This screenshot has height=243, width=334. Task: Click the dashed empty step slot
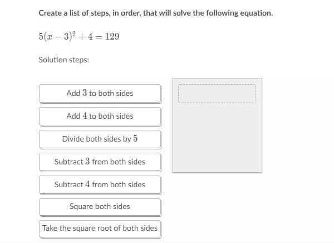coord(217,94)
